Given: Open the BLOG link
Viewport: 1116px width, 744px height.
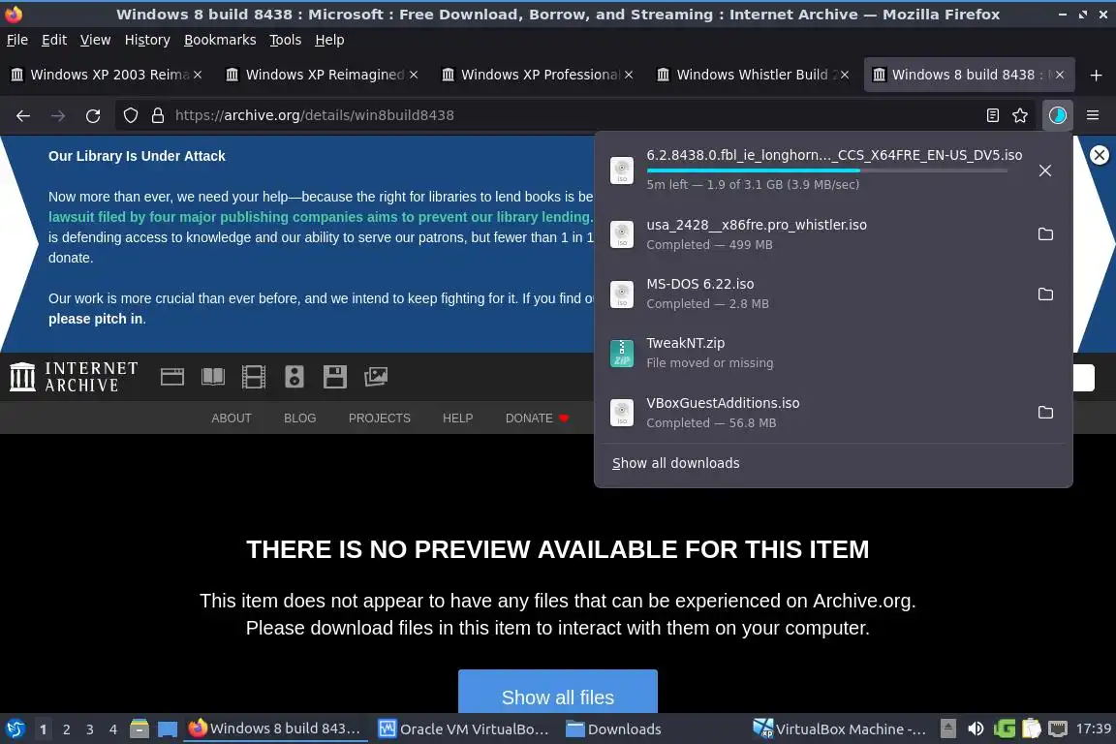Looking at the screenshot, I should pos(299,418).
